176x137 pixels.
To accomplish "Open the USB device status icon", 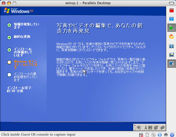I will pyautogui.click(x=172, y=135).
